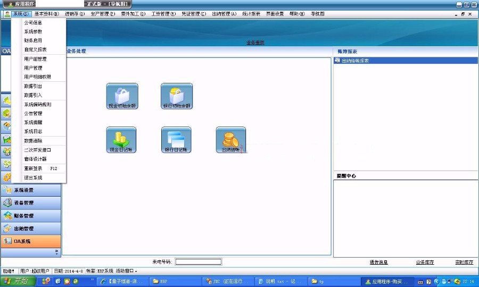Open the 系统(S) menu
This screenshot has height=287, width=479.
click(x=21, y=14)
